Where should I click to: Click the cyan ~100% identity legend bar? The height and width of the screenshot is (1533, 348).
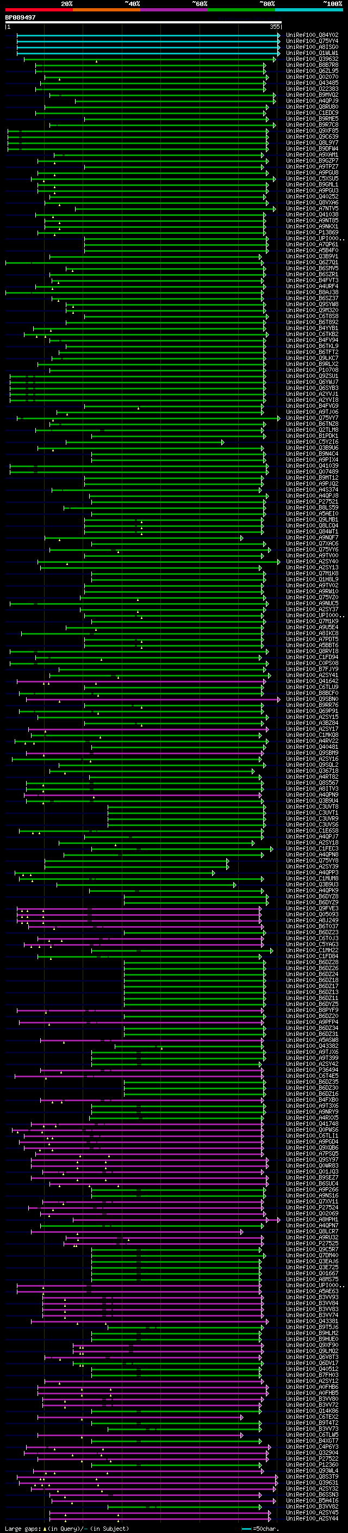pyautogui.click(x=309, y=10)
